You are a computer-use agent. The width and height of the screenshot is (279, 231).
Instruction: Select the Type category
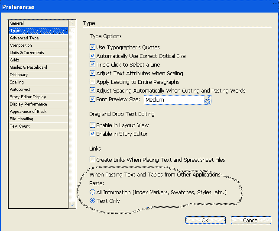click(38, 31)
